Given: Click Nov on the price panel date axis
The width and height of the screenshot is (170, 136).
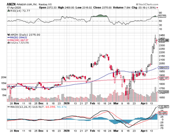Looking at the screenshot, I should pyautogui.click(x=17, y=103).
